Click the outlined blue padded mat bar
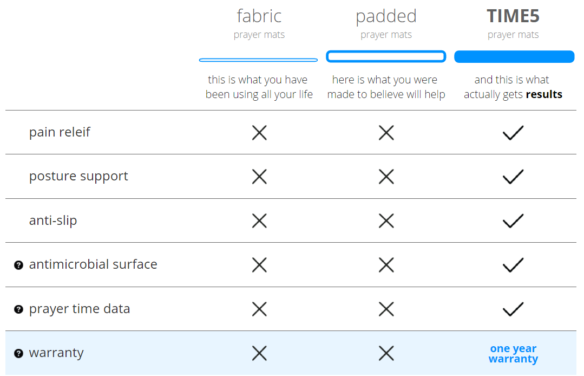Viewport: 584px width, 376px height. pyautogui.click(x=386, y=57)
